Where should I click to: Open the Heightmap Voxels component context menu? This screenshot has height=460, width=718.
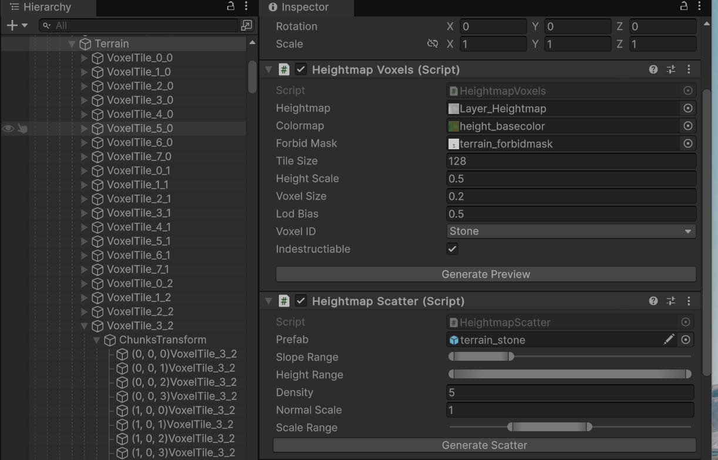coord(688,69)
